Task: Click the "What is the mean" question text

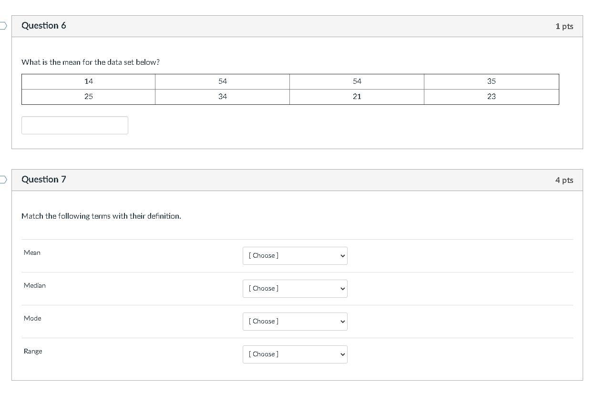Action: [91, 62]
